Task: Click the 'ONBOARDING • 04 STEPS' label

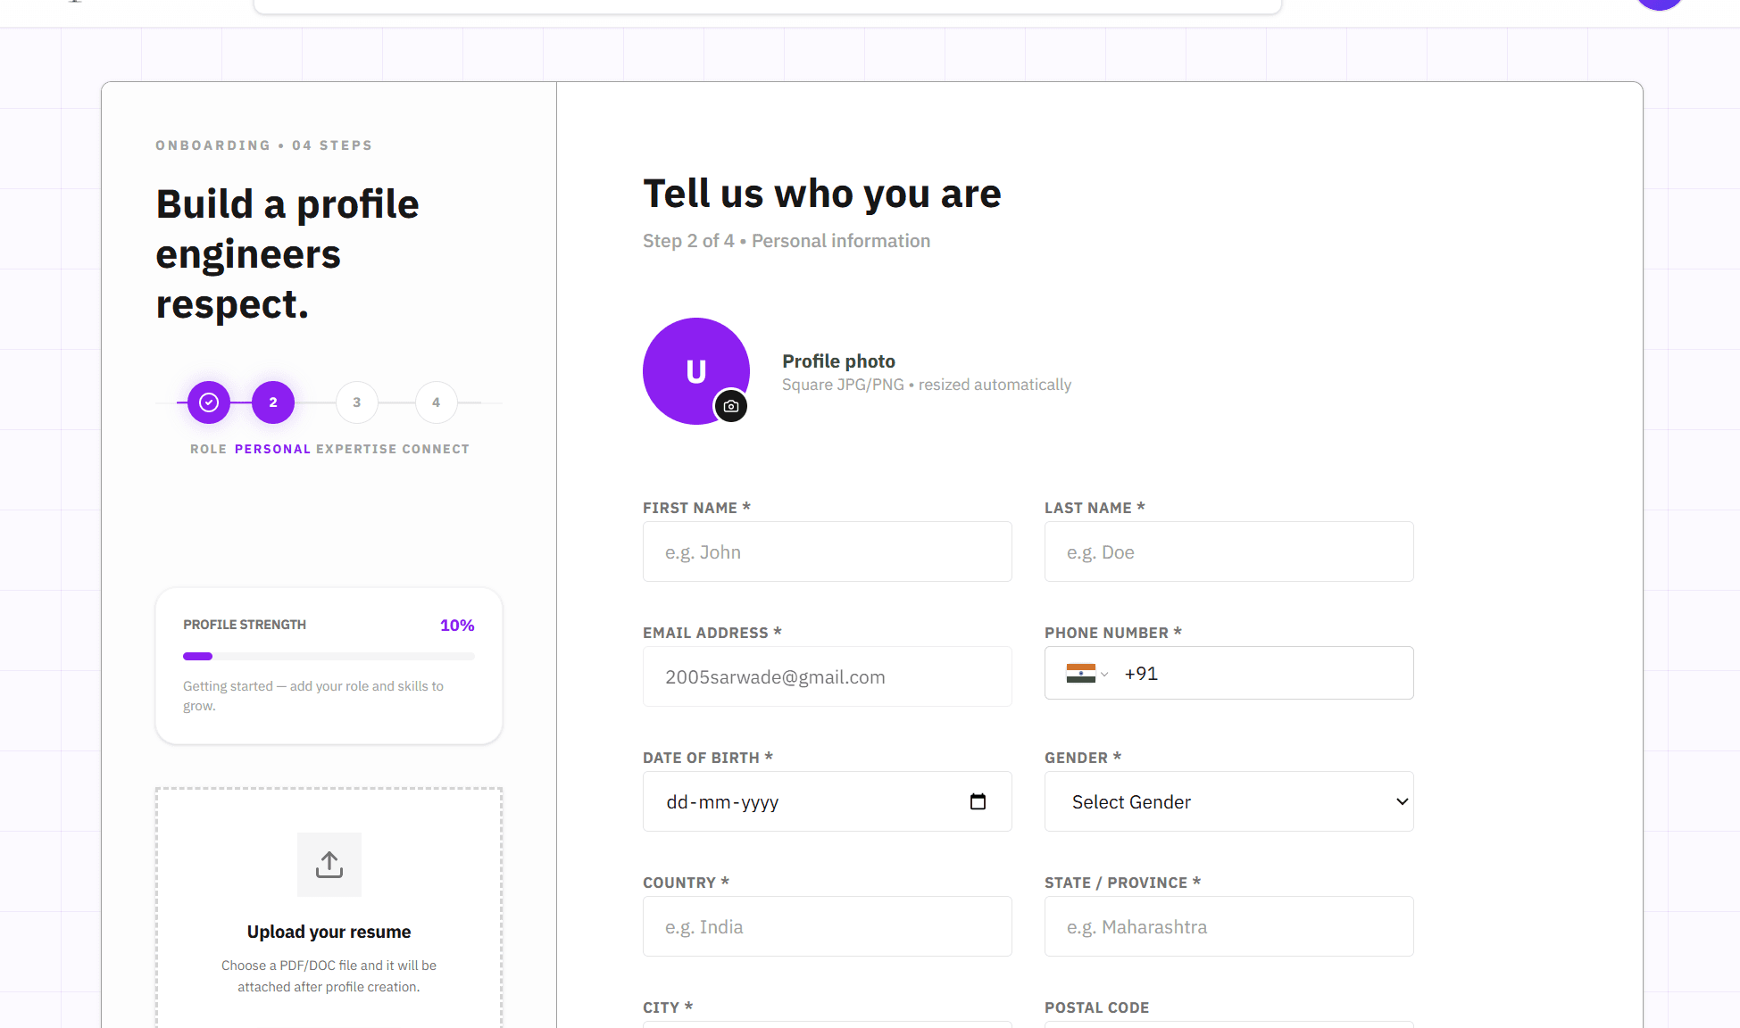Action: coord(264,145)
